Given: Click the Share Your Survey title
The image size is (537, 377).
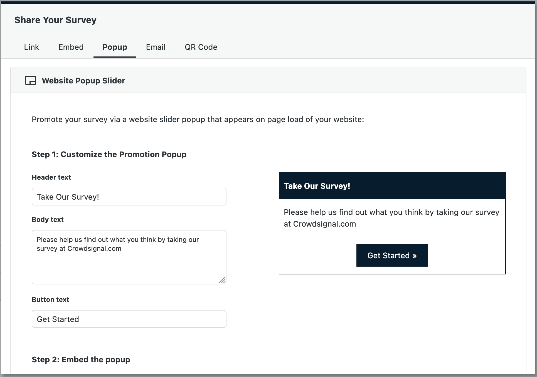Looking at the screenshot, I should point(55,20).
